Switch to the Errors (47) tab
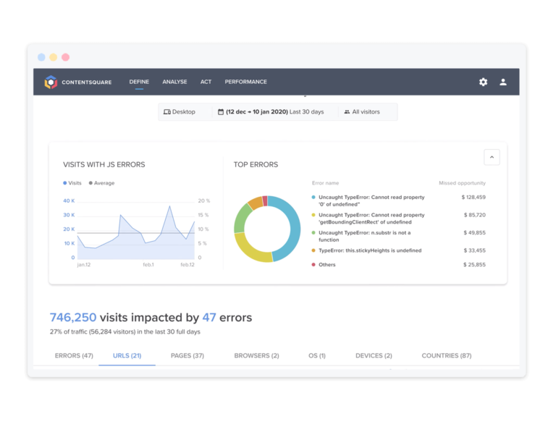This screenshot has width=556, height=427. (x=74, y=356)
